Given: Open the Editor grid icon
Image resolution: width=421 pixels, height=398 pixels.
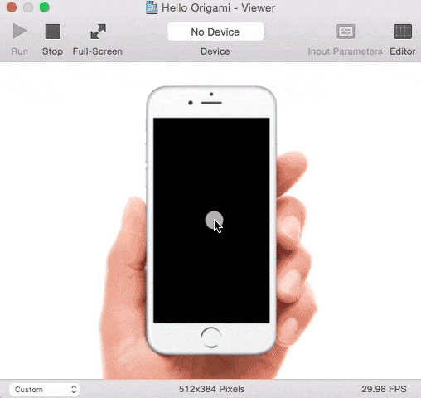Looking at the screenshot, I should [403, 32].
